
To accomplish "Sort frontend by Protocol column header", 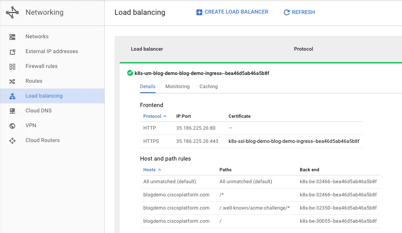I will point(152,116).
